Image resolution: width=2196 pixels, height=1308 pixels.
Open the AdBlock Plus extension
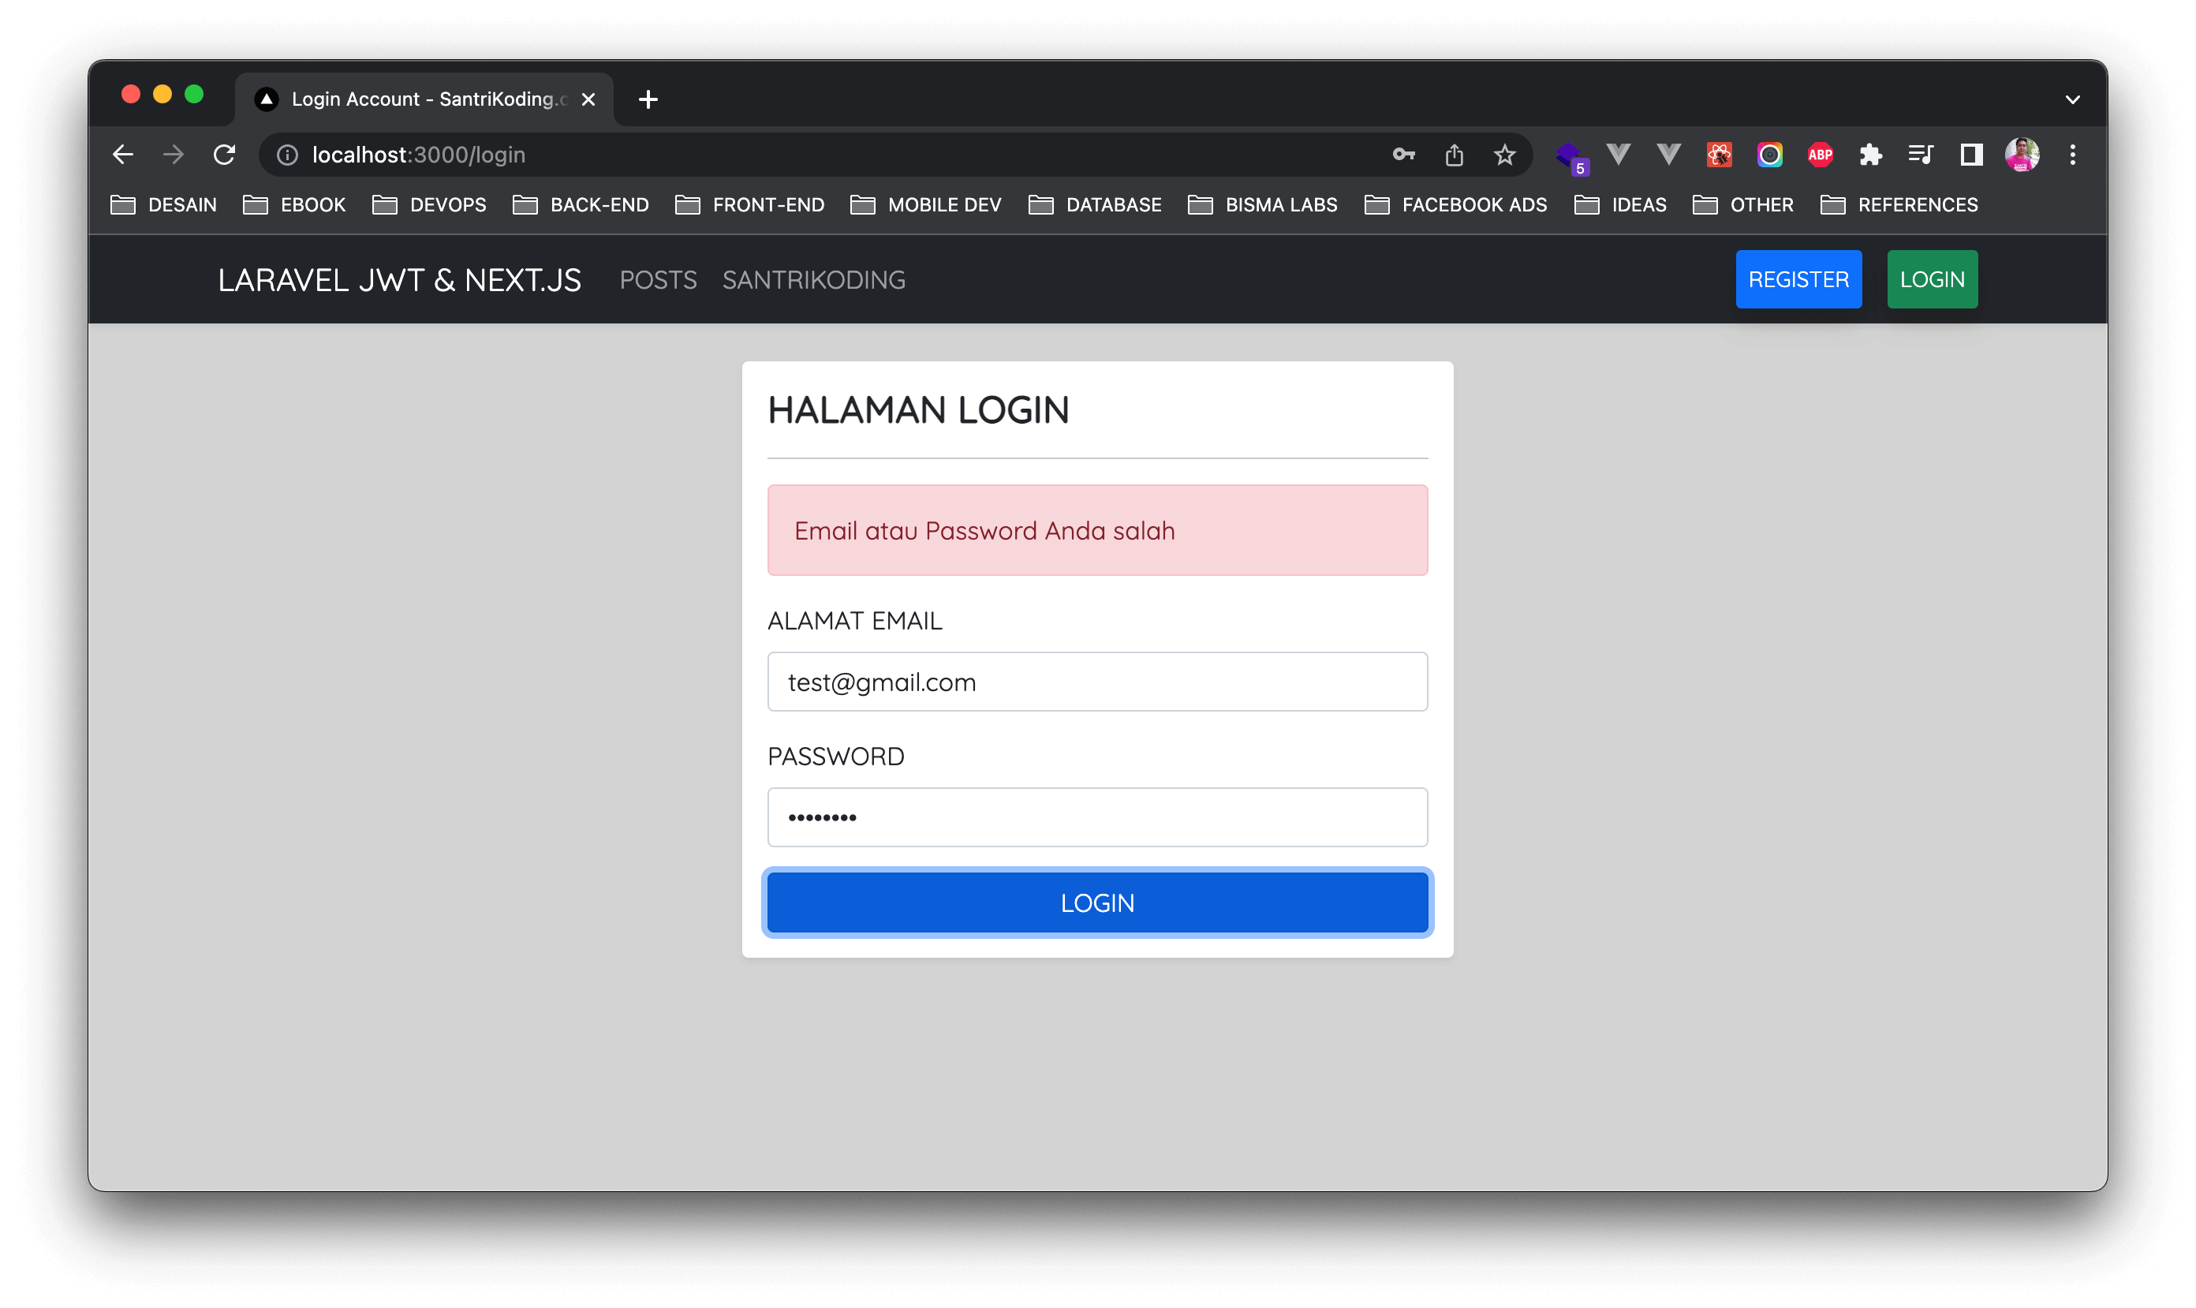tap(1820, 155)
